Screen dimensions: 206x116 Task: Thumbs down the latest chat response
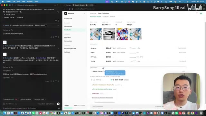click(x=54, y=81)
